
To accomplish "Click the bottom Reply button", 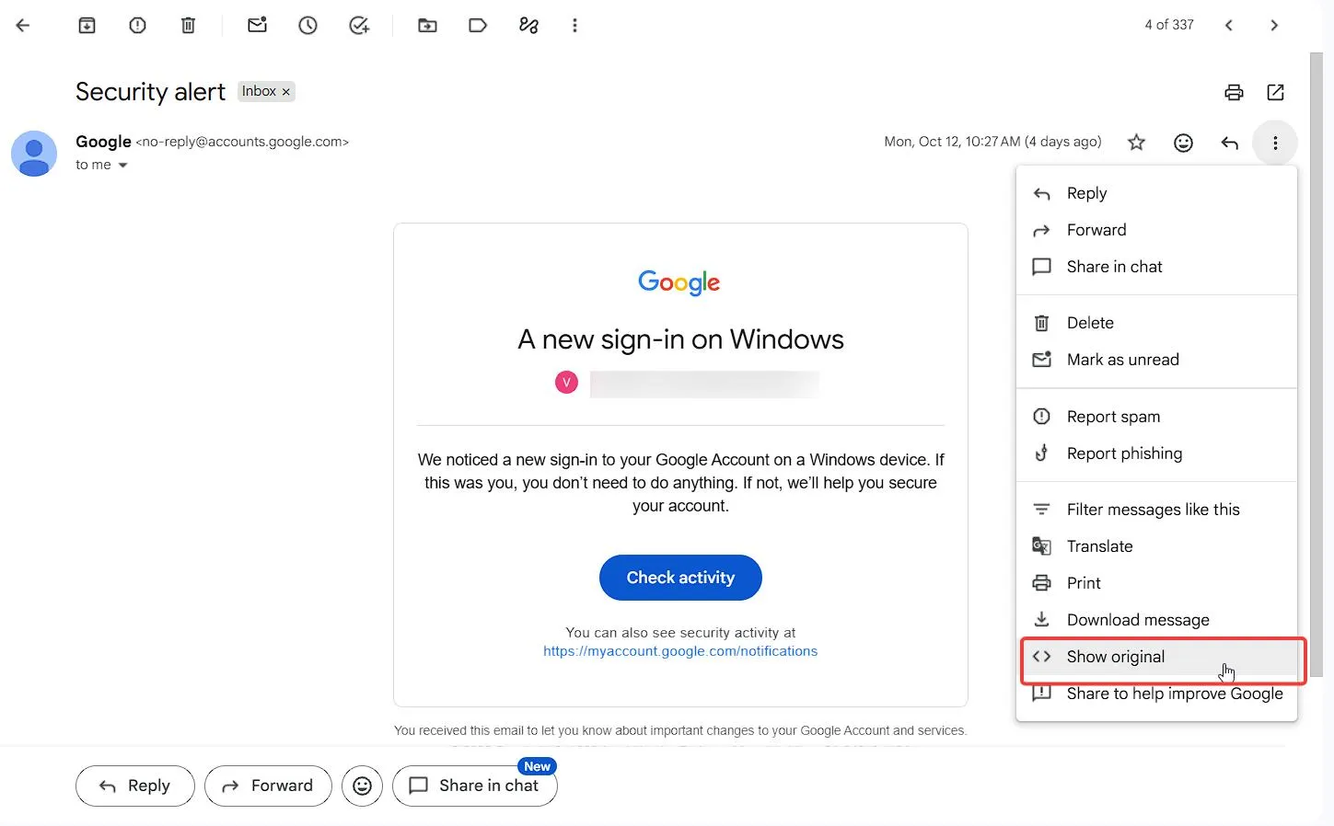I will (x=135, y=786).
